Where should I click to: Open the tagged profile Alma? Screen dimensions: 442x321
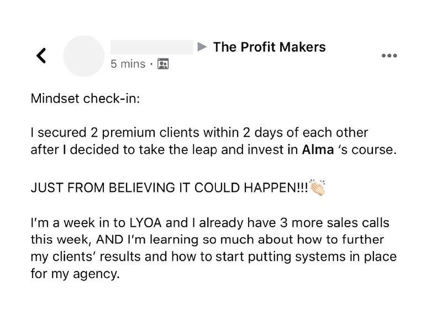[x=318, y=149]
